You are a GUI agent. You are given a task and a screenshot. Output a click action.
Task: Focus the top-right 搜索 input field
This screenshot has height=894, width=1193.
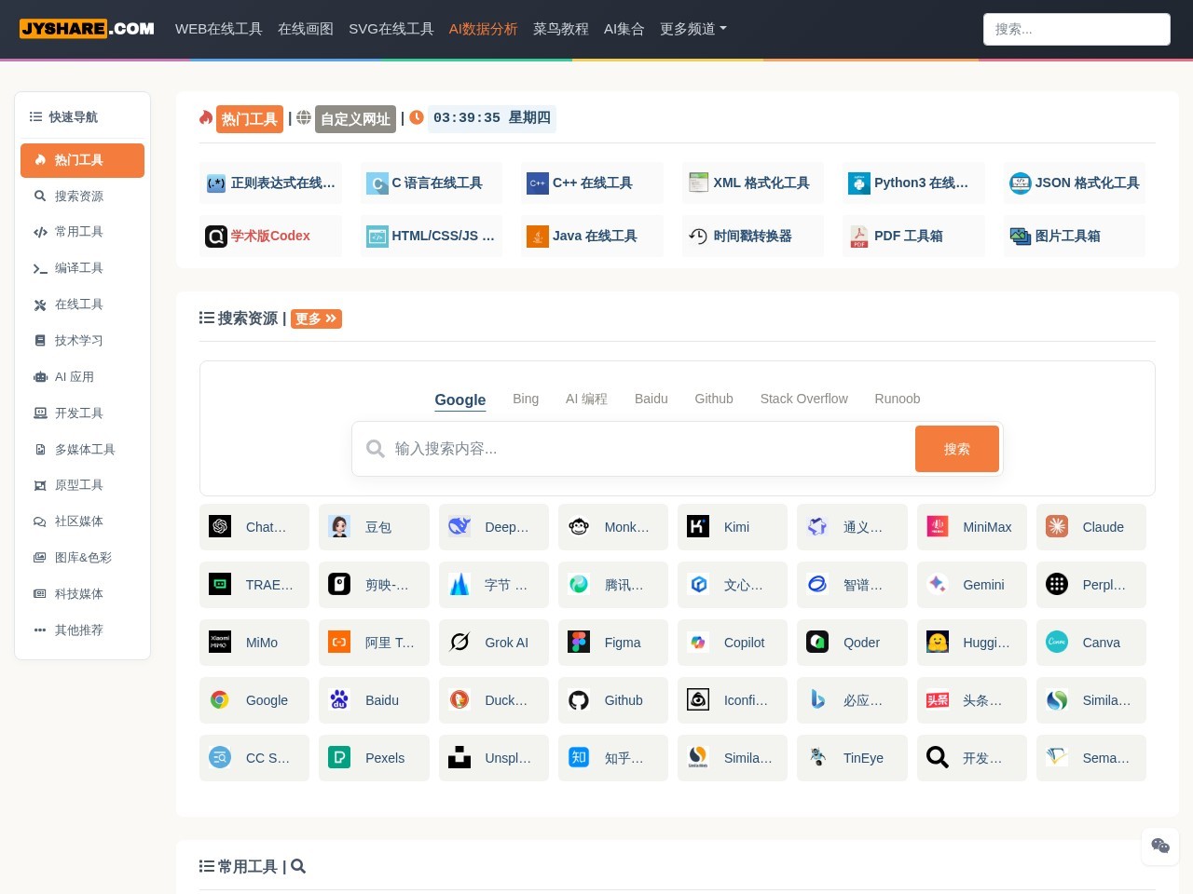[1076, 29]
